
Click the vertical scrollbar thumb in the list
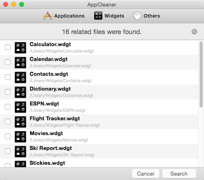[x=201, y=74]
